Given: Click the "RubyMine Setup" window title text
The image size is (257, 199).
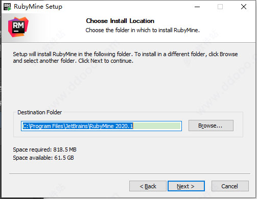Looking at the screenshot, I should (x=38, y=7).
